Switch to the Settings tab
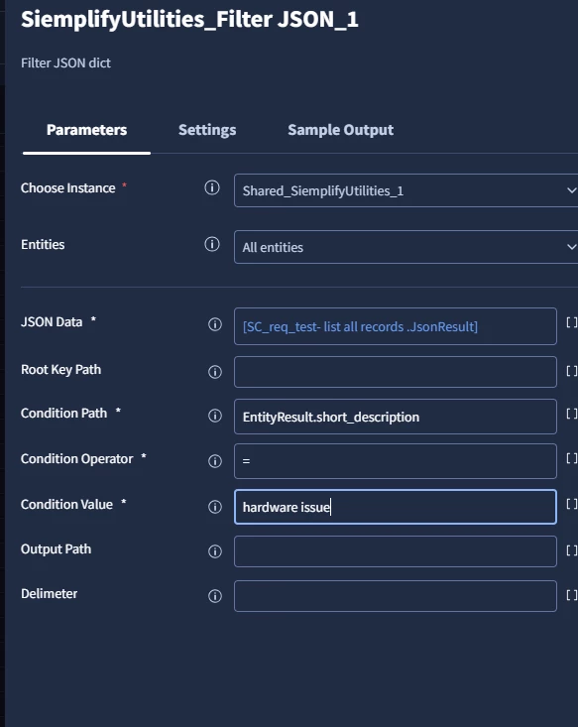 207,130
